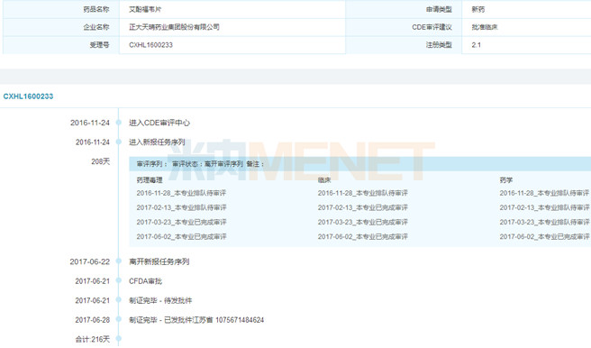
Task: Click the 企业名称 label cell
Action: coord(61,27)
